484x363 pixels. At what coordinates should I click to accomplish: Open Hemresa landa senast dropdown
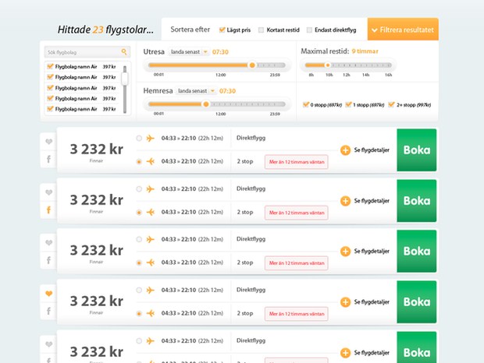tap(196, 91)
